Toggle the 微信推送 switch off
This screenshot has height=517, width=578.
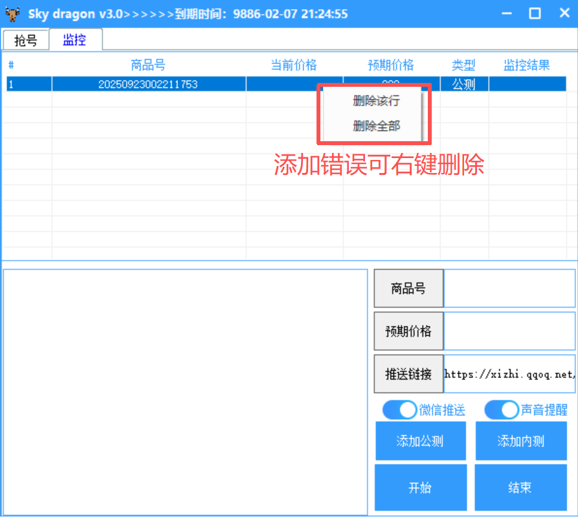[399, 409]
